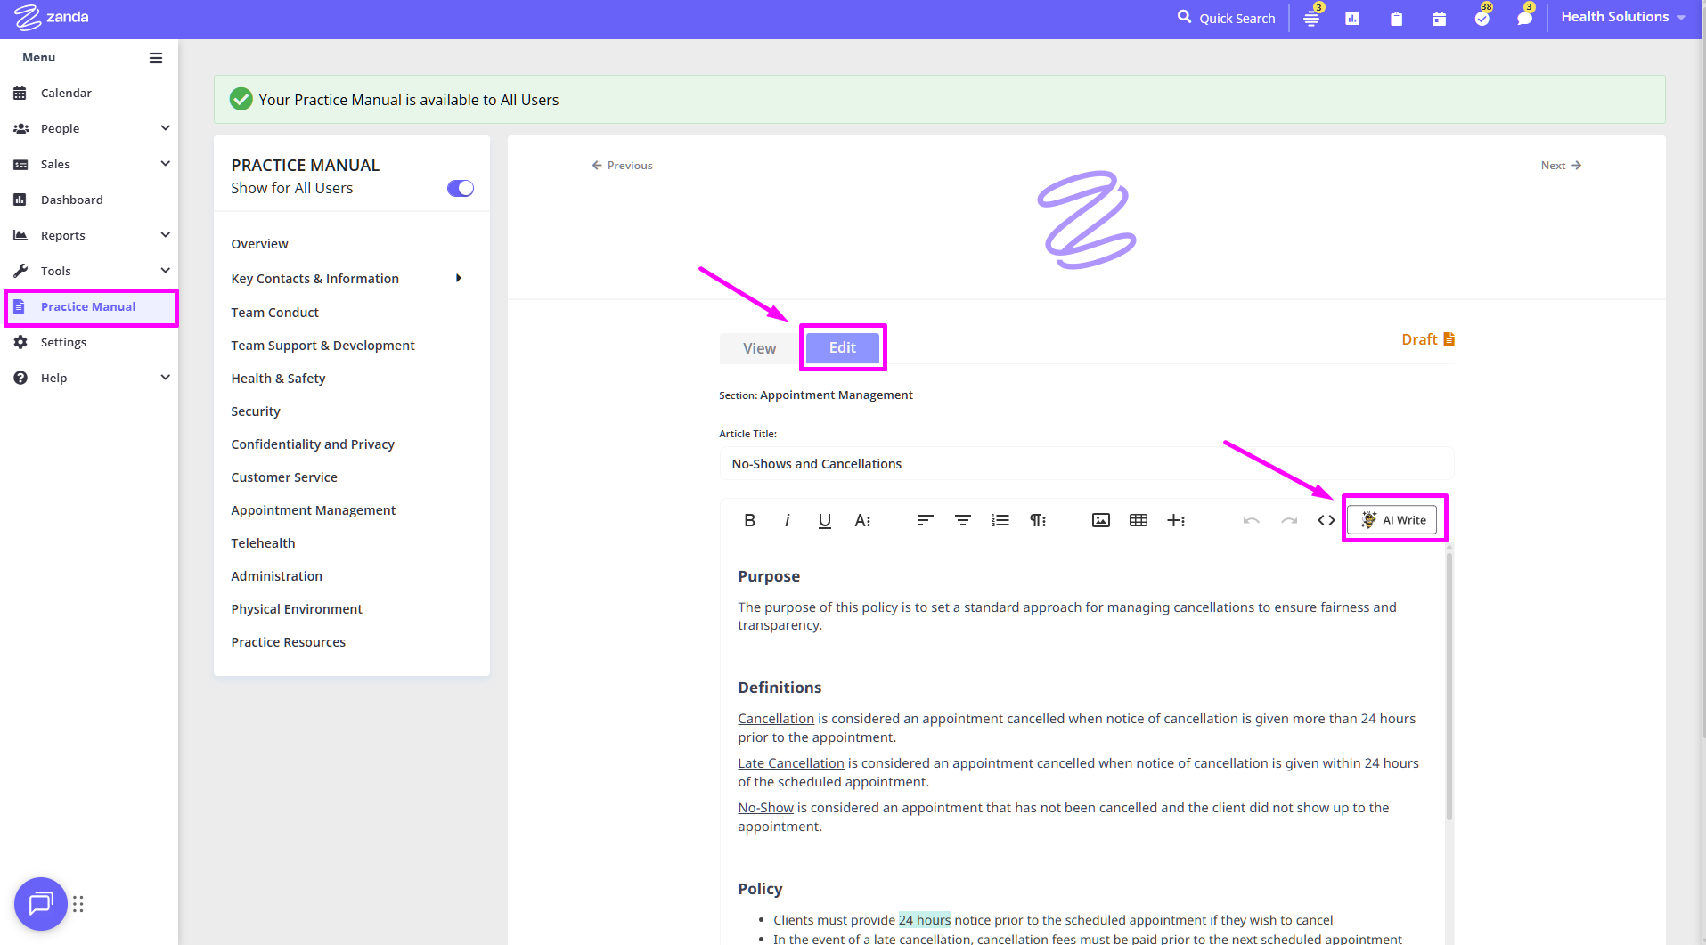
Task: Go to the Next article
Action: [1561, 166]
